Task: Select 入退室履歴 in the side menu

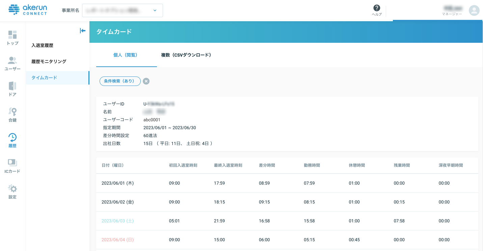Action: point(43,45)
